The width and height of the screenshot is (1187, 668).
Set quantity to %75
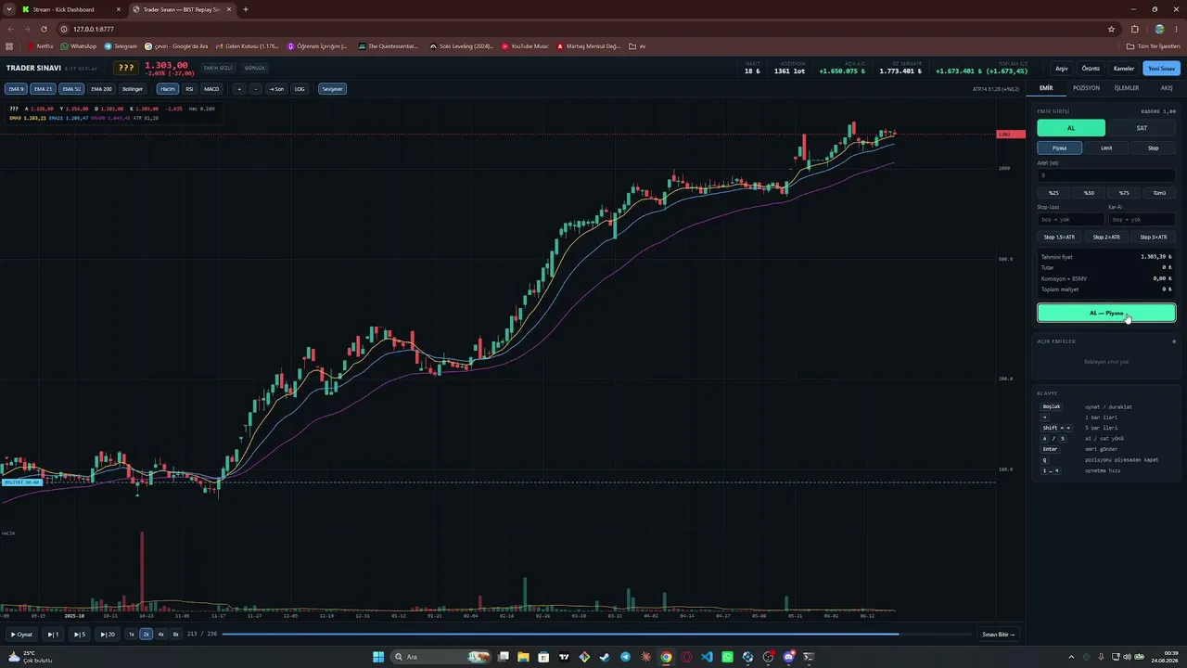[x=1124, y=193]
